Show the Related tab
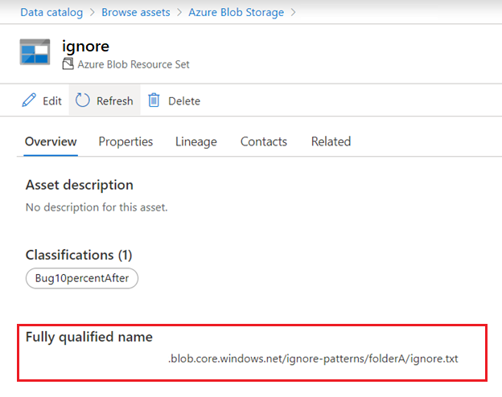 pos(331,141)
